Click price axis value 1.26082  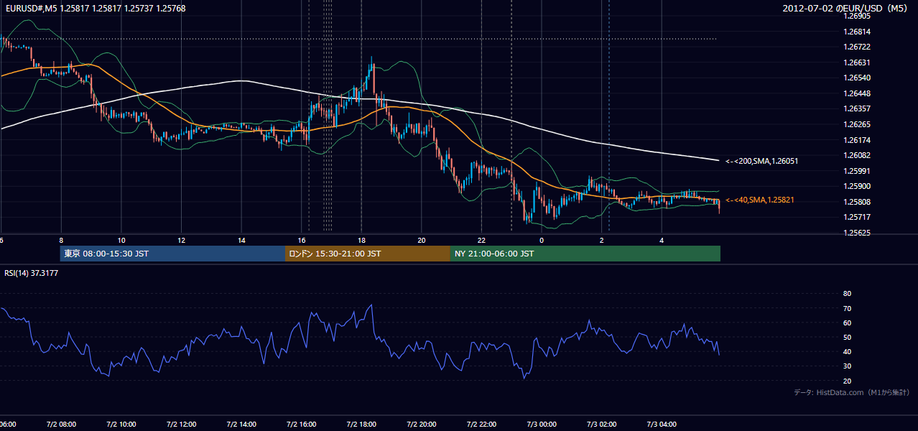[858, 155]
